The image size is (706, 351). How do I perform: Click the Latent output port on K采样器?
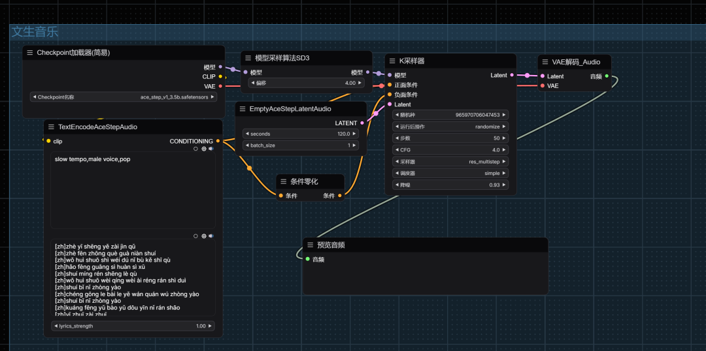(511, 75)
